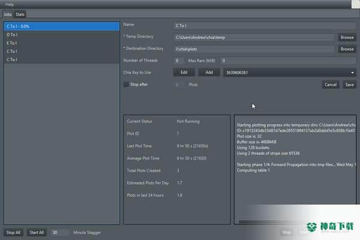Click the 'Not Running' status text

188,121
